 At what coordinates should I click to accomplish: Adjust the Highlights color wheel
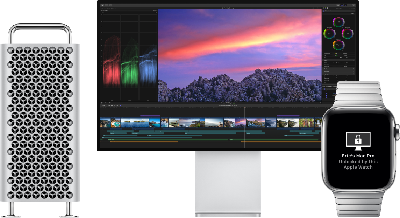point(348,34)
